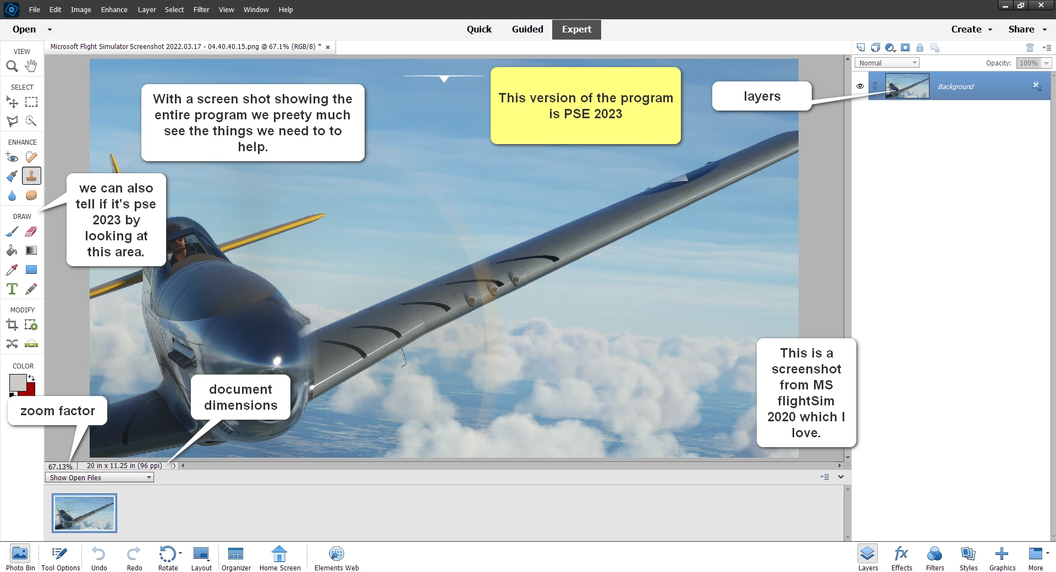Viewport: 1056px width, 572px height.
Task: Select the Hand tool
Action: (31, 66)
